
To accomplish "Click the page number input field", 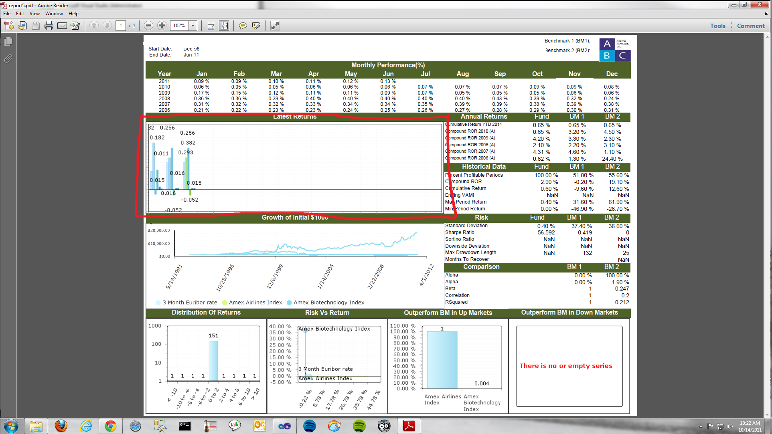I will click(121, 26).
